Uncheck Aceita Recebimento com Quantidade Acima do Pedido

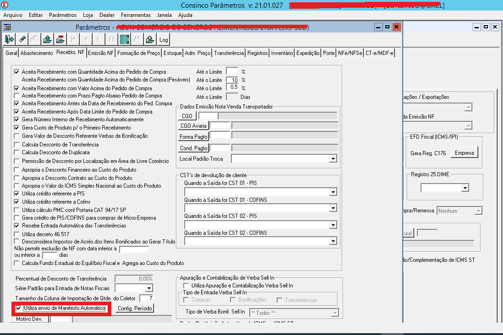coord(16,72)
